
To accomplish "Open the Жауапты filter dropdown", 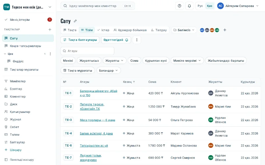I will coord(114,61).
